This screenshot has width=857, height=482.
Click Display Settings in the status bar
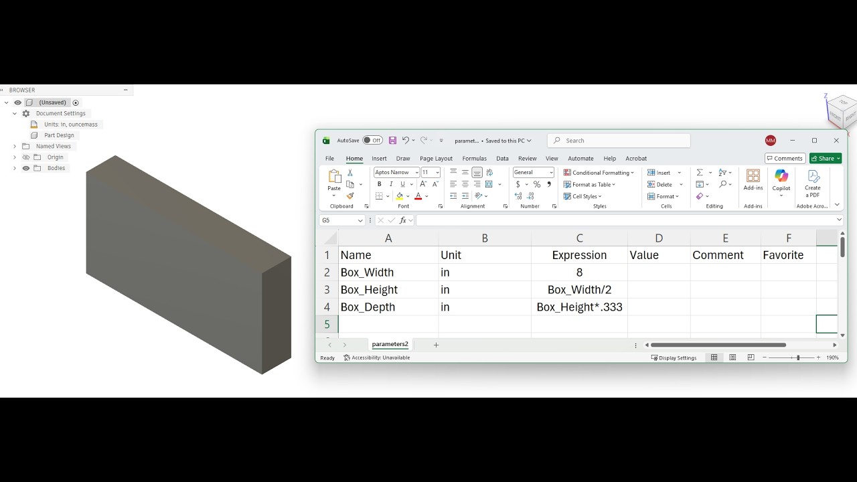tap(674, 357)
